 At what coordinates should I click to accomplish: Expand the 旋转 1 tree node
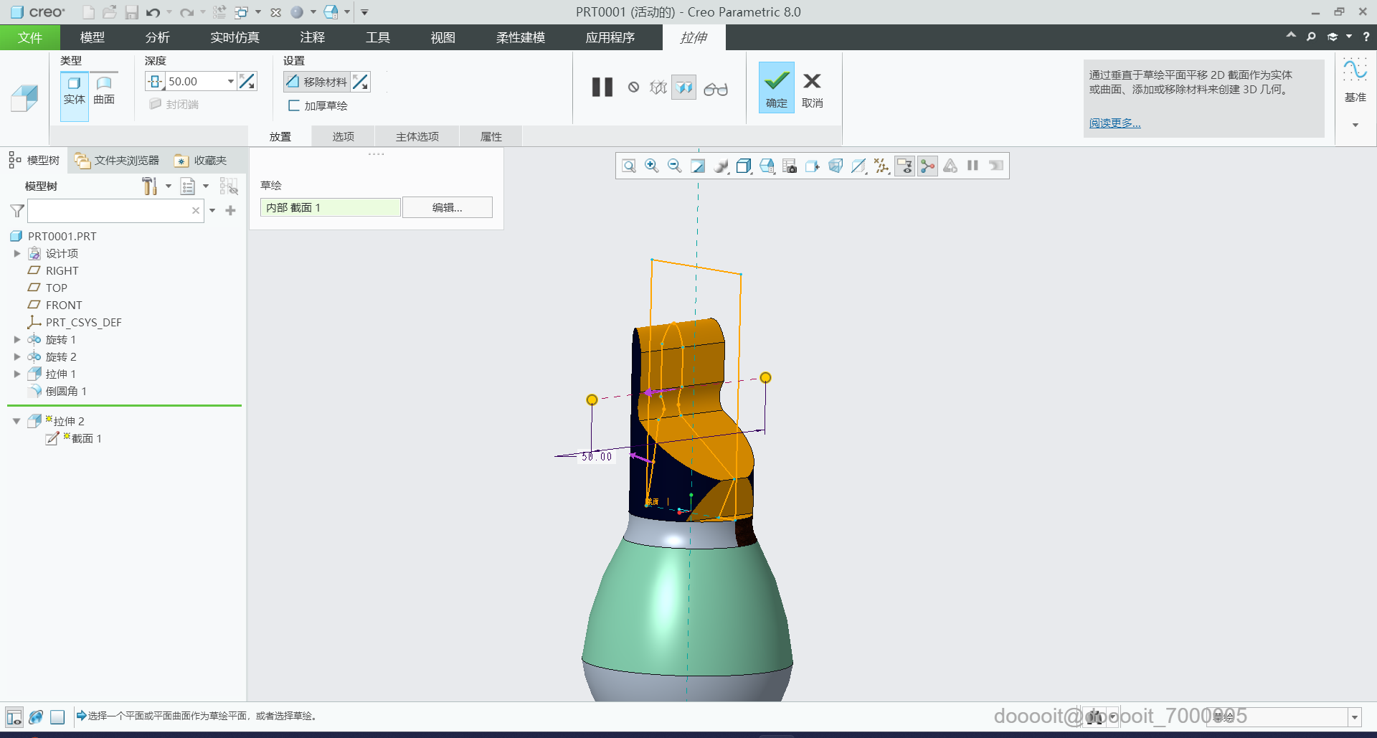17,340
